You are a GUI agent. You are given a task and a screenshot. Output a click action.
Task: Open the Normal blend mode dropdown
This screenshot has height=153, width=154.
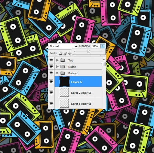pos(63,46)
